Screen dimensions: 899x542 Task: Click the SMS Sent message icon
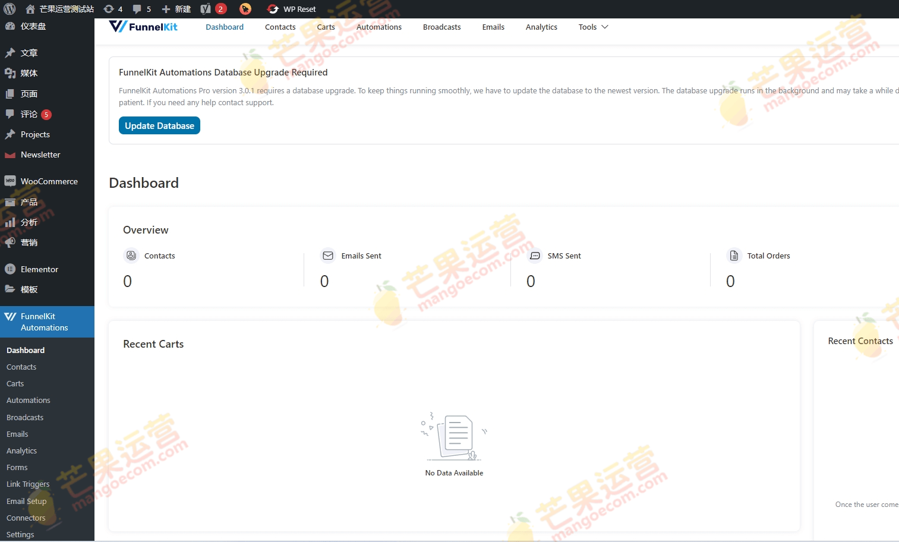point(534,256)
